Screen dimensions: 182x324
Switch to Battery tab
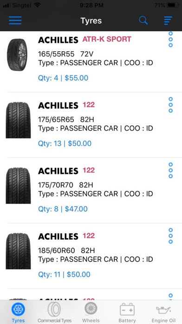[127, 312]
